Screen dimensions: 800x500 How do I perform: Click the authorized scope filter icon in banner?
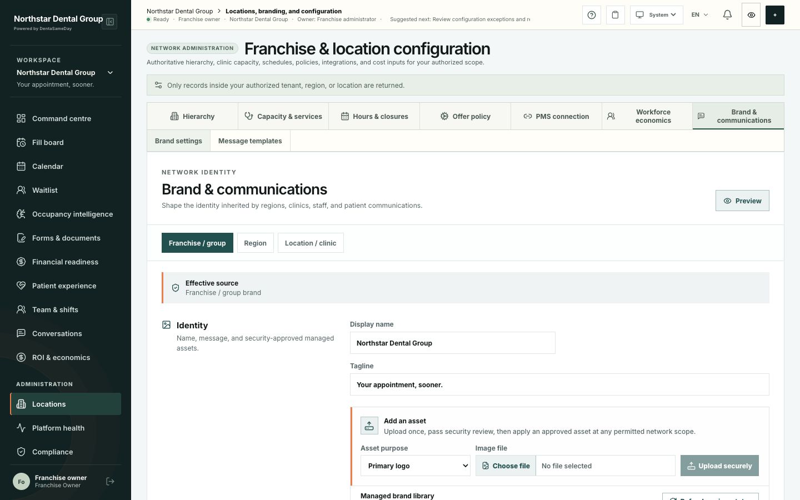[x=158, y=85]
